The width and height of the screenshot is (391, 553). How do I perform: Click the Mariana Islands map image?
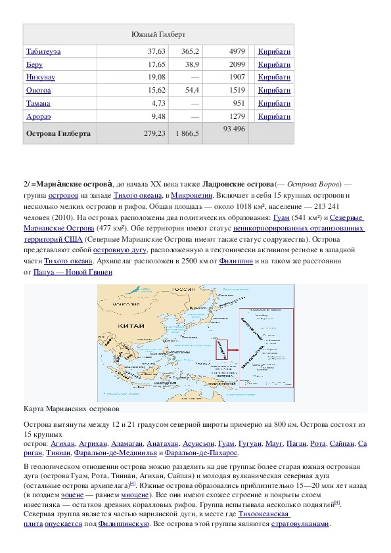pyautogui.click(x=196, y=343)
